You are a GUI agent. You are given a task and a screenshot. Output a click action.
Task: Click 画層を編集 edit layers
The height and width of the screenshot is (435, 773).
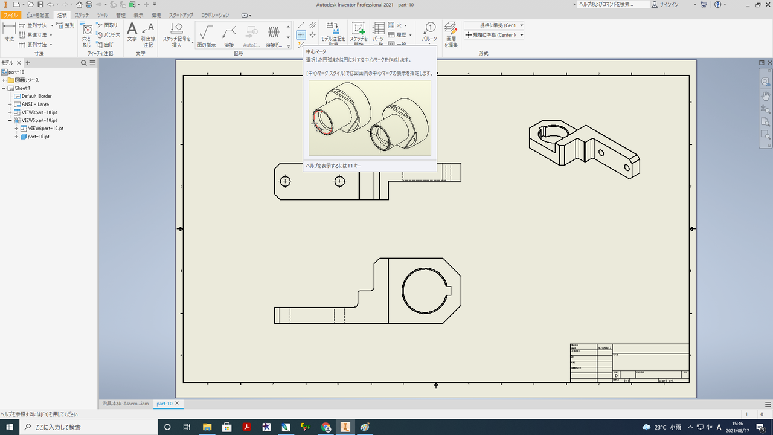click(x=451, y=34)
